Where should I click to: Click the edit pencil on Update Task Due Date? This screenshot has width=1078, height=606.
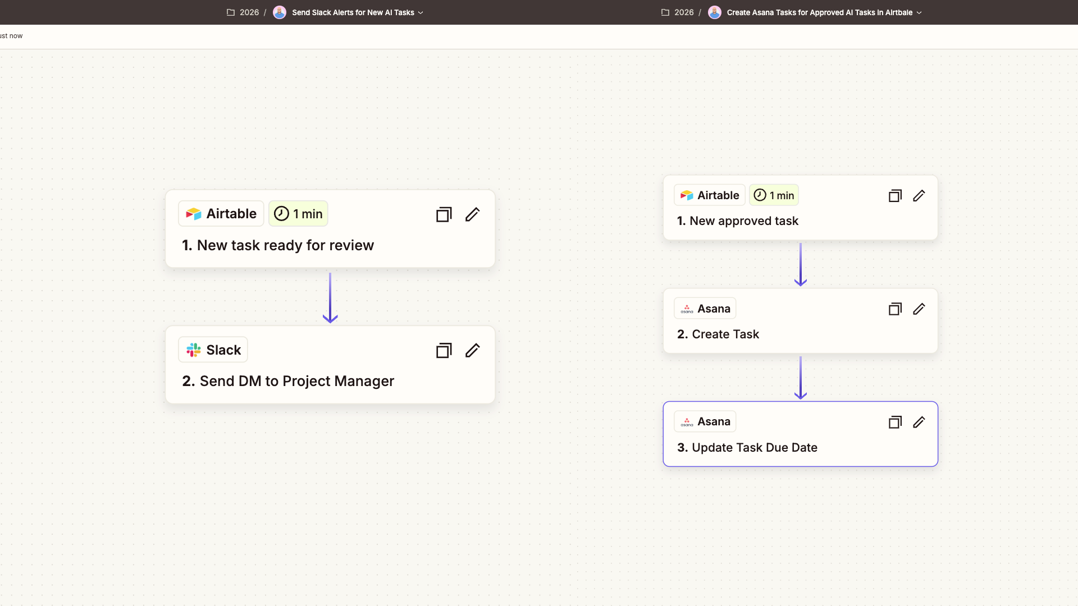tap(919, 422)
